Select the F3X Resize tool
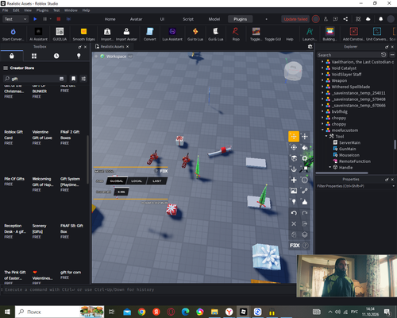397x318 pixels. pos(305,137)
